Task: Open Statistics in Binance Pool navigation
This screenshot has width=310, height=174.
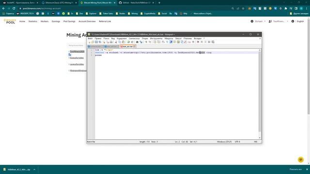Action: tap(33, 21)
